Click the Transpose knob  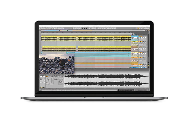pos(48,80)
